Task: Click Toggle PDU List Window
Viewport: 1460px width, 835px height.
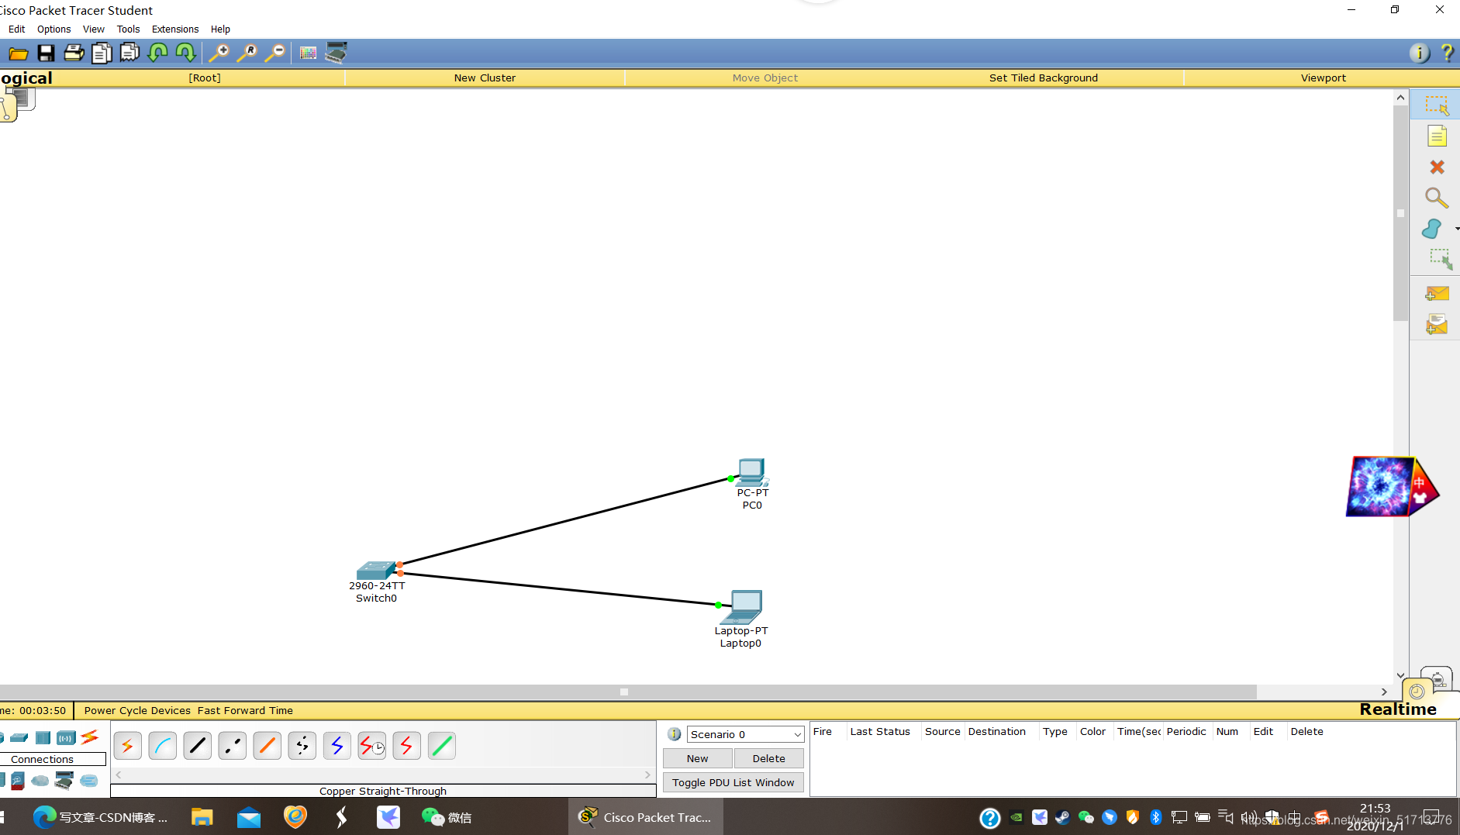Action: pyautogui.click(x=733, y=782)
